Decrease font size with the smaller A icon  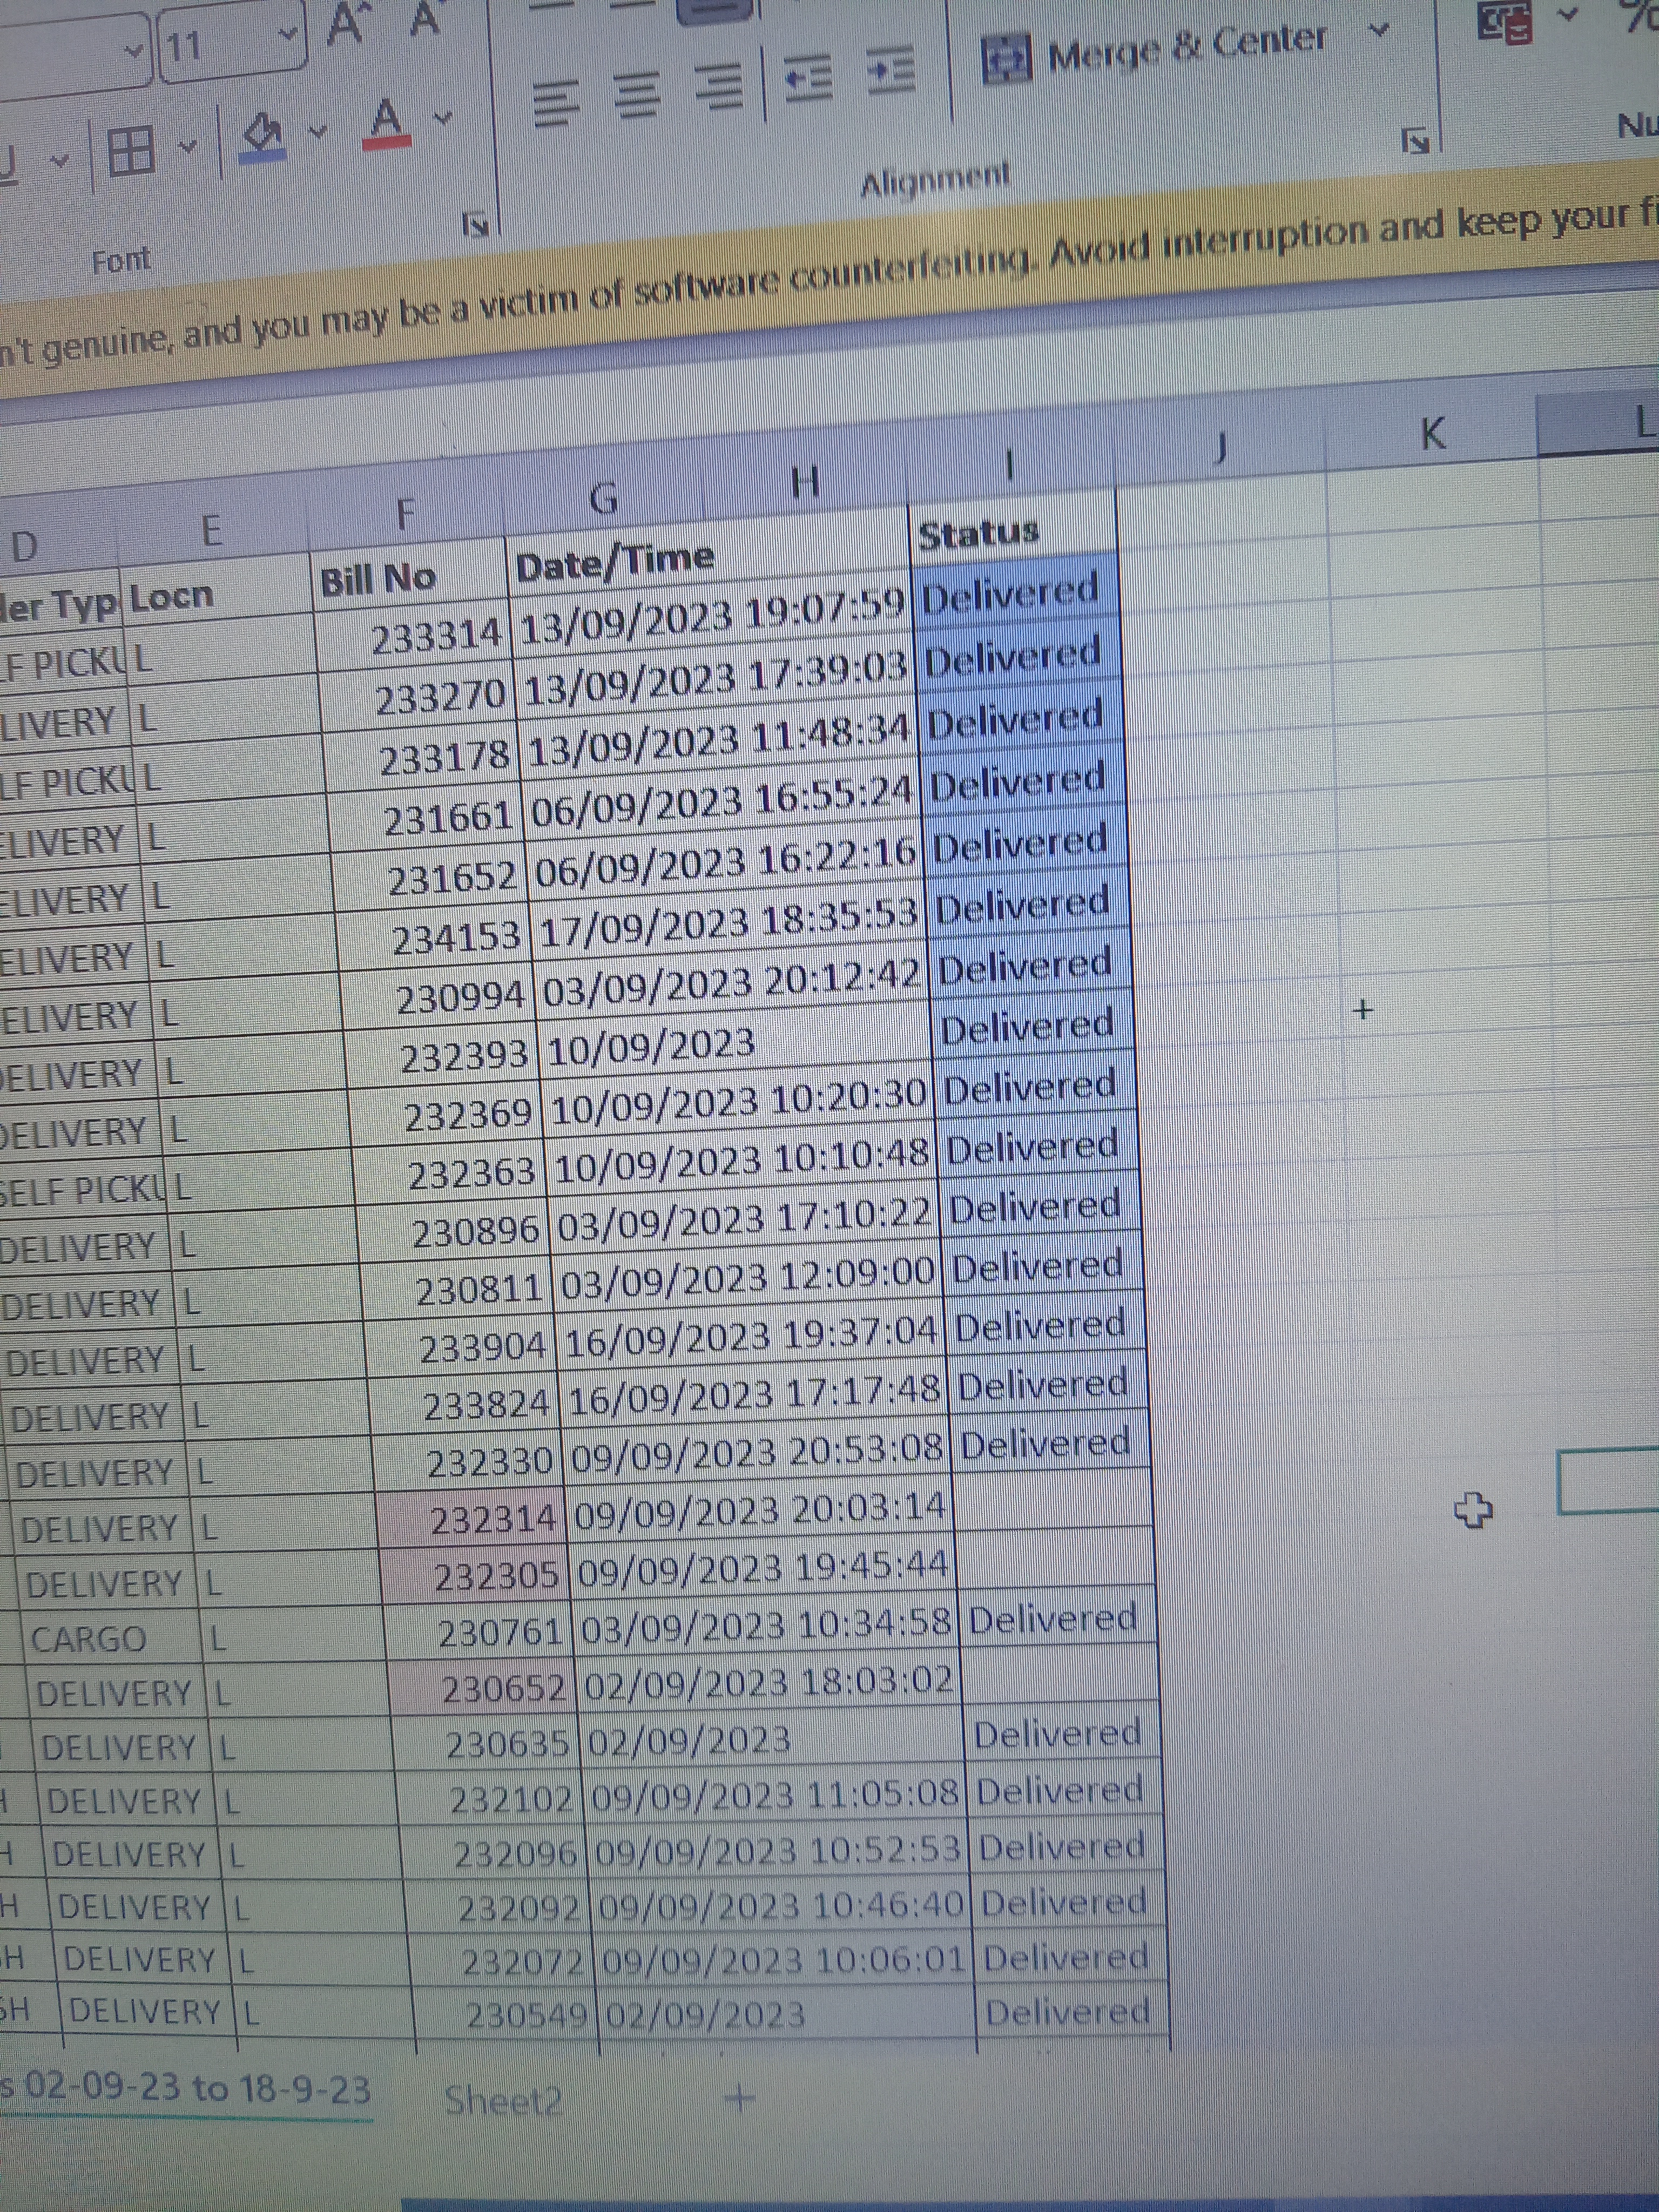coord(424,20)
